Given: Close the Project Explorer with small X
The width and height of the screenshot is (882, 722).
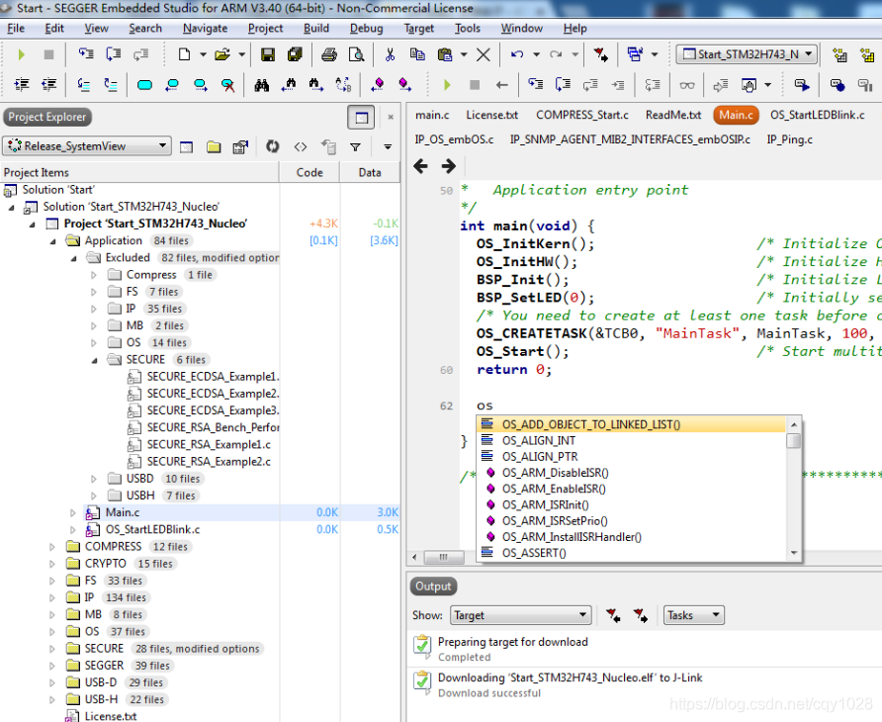Looking at the screenshot, I should pos(391,117).
